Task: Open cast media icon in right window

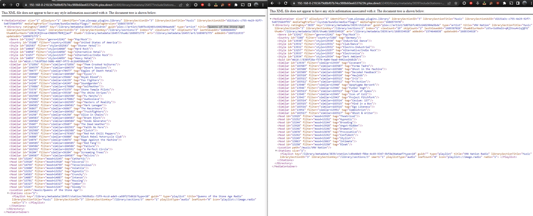Action: coord(511,3)
